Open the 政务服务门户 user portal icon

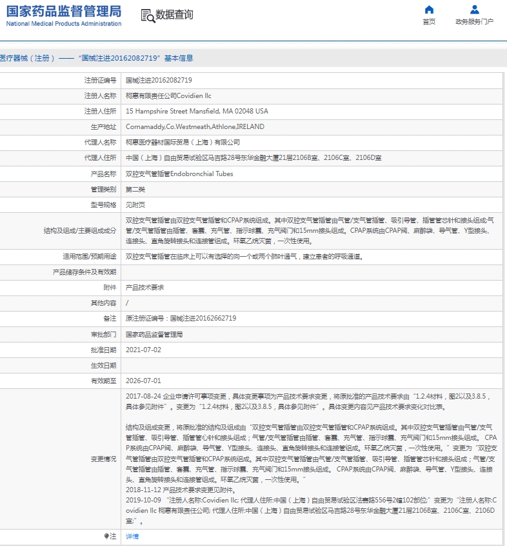pyautogui.click(x=475, y=10)
